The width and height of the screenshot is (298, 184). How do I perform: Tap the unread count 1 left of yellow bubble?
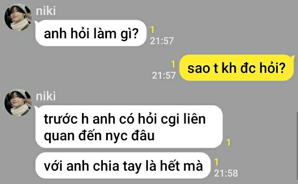[173, 64]
